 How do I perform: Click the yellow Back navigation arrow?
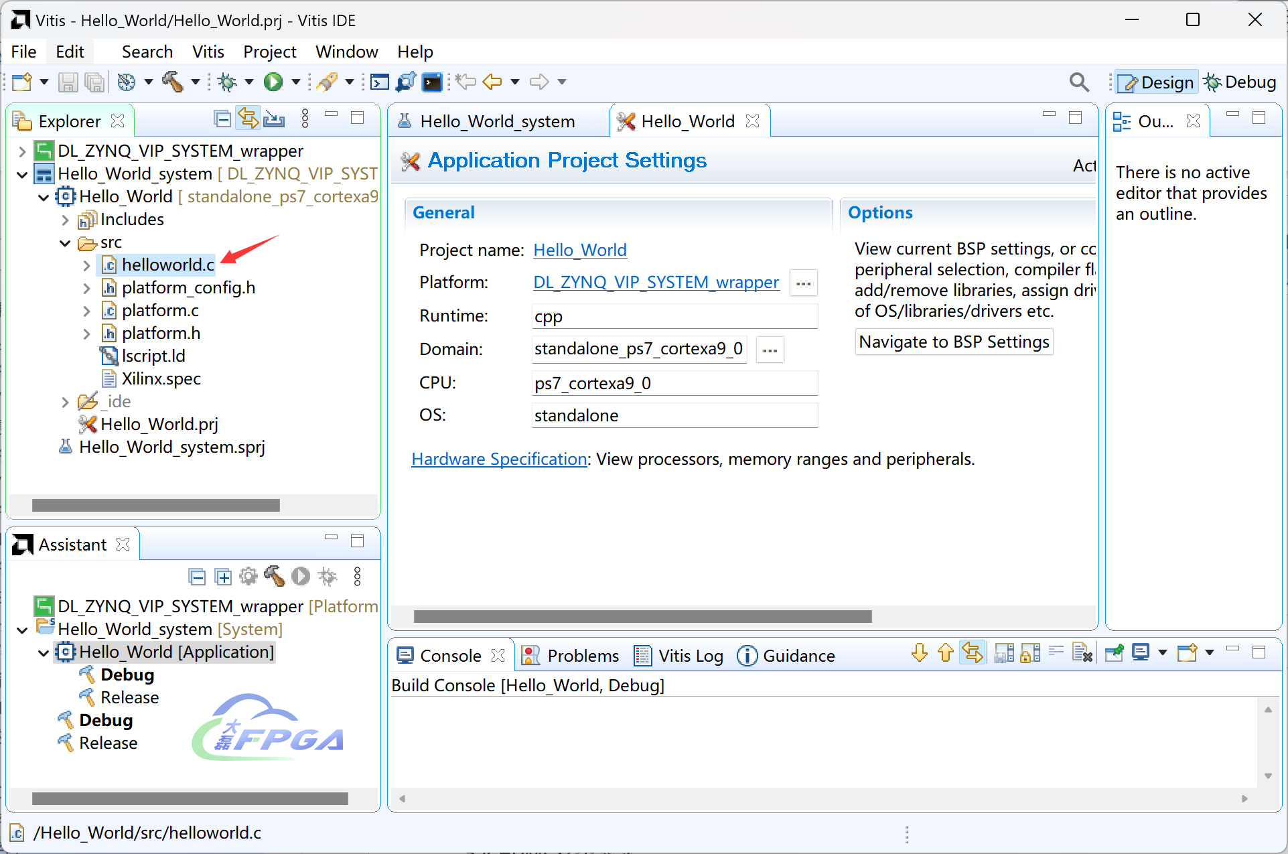(492, 82)
